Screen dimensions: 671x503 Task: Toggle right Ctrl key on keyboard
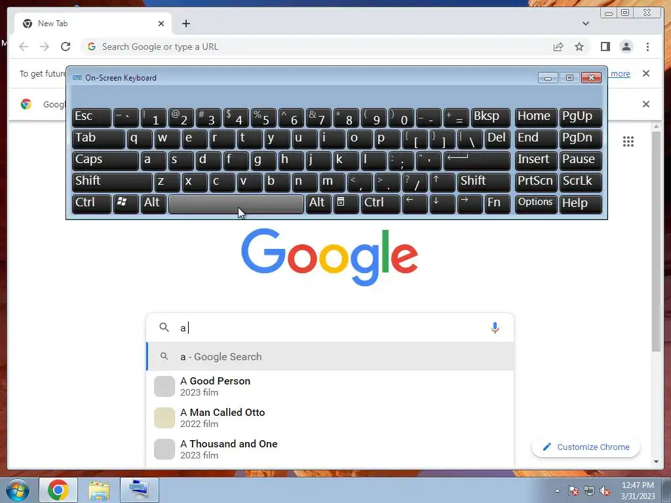(381, 204)
